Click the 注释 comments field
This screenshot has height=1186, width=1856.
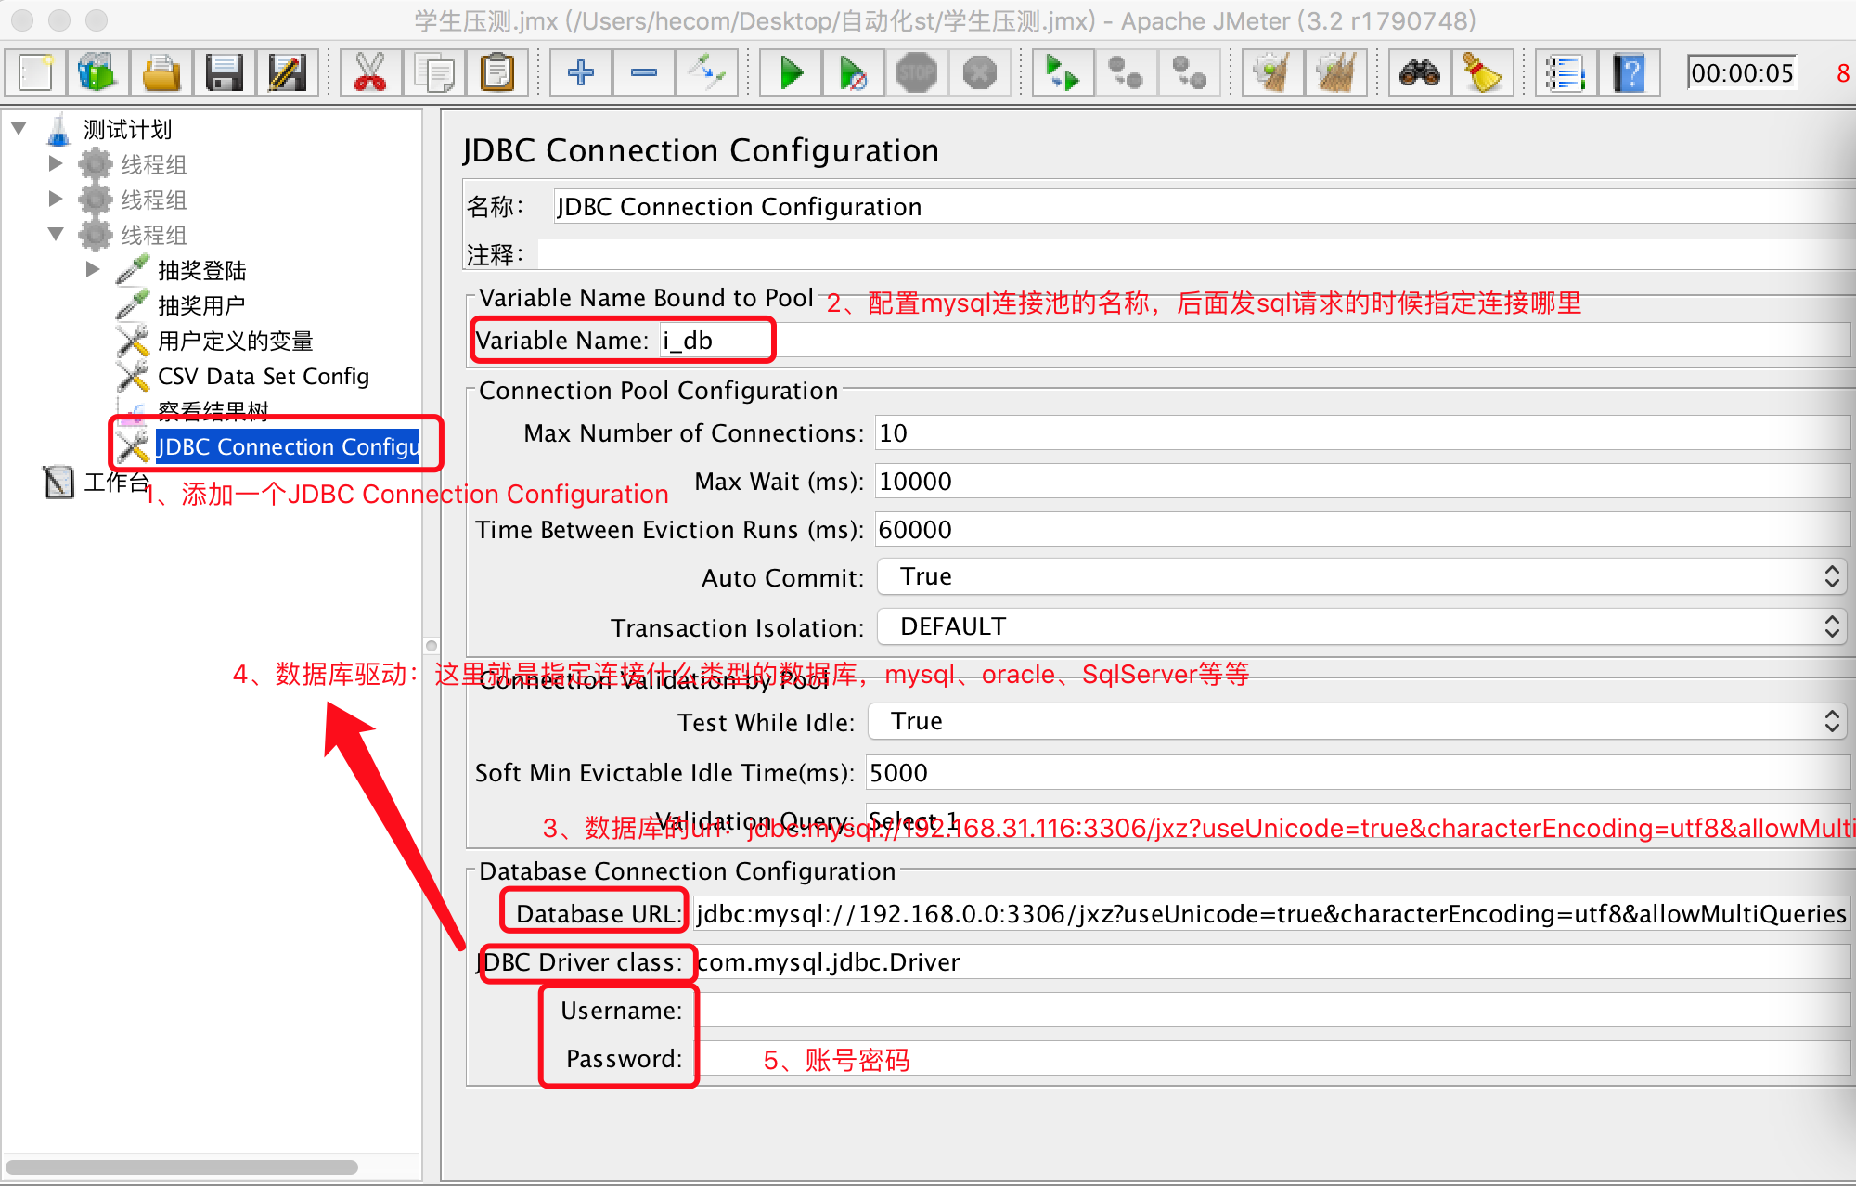1195,254
